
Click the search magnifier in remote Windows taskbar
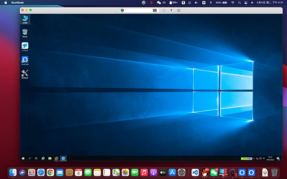tap(30, 158)
